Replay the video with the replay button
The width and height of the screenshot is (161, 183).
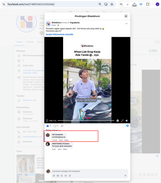point(47,121)
